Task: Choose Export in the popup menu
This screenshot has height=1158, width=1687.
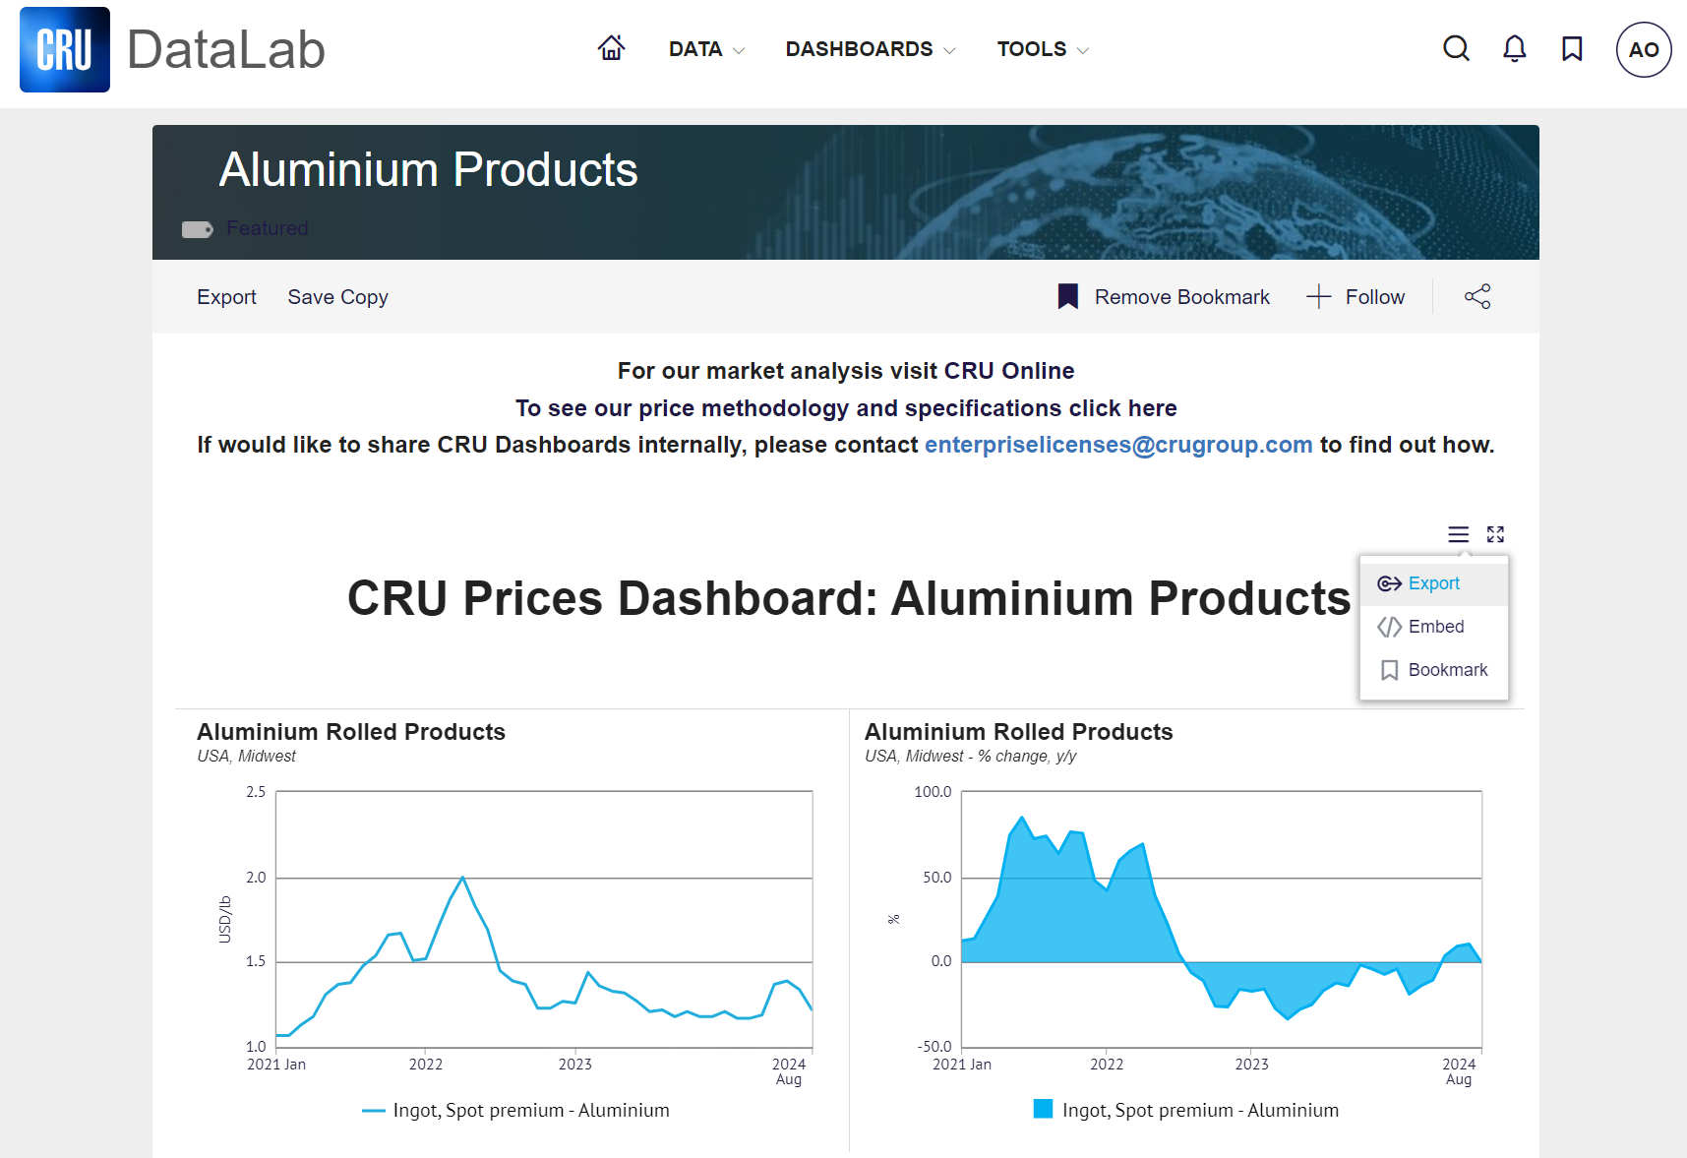Action: 1433,583
